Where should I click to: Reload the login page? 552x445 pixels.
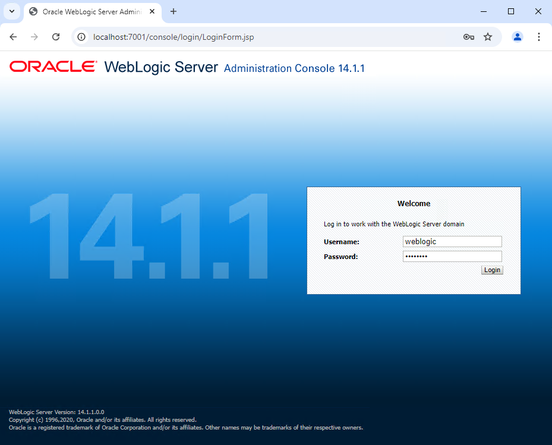click(56, 37)
